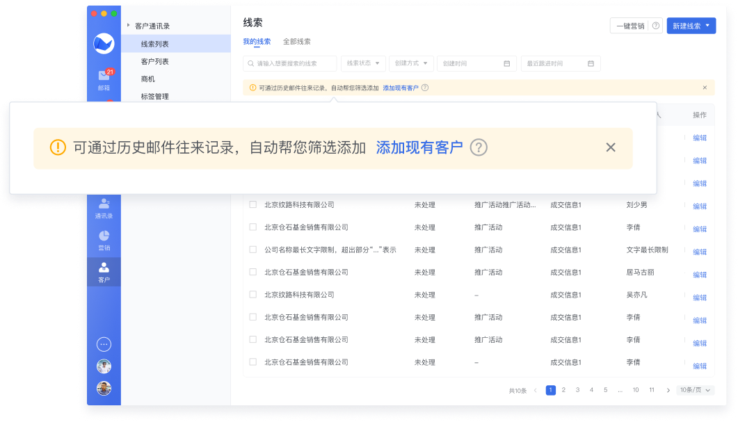
Task: Switch to the 全部线索 tab
Action: pos(297,42)
